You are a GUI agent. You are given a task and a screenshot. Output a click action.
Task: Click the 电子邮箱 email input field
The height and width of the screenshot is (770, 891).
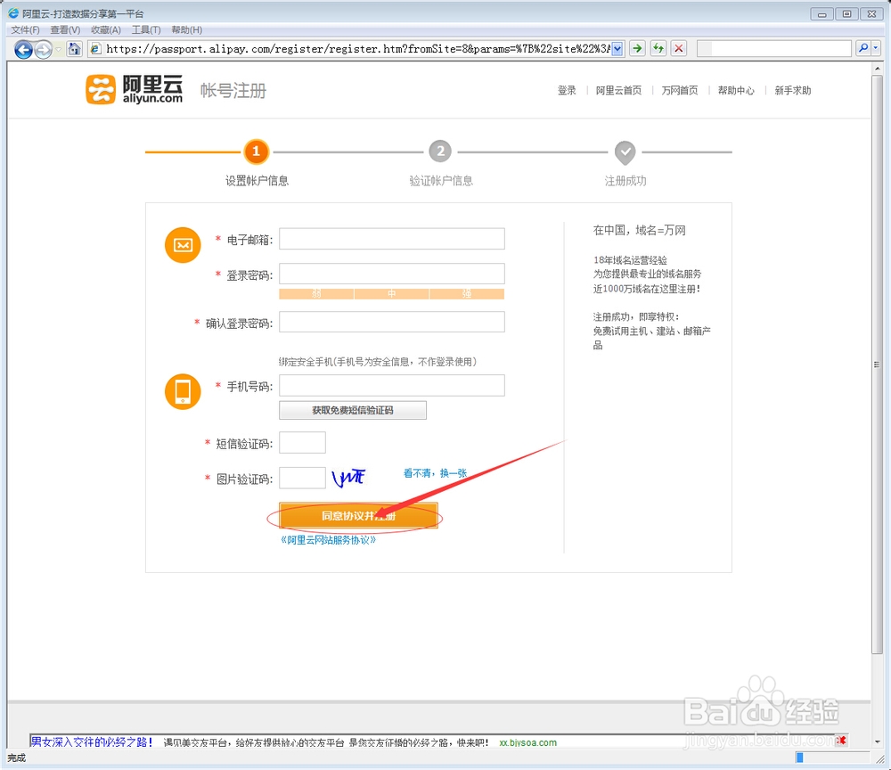pyautogui.click(x=391, y=238)
